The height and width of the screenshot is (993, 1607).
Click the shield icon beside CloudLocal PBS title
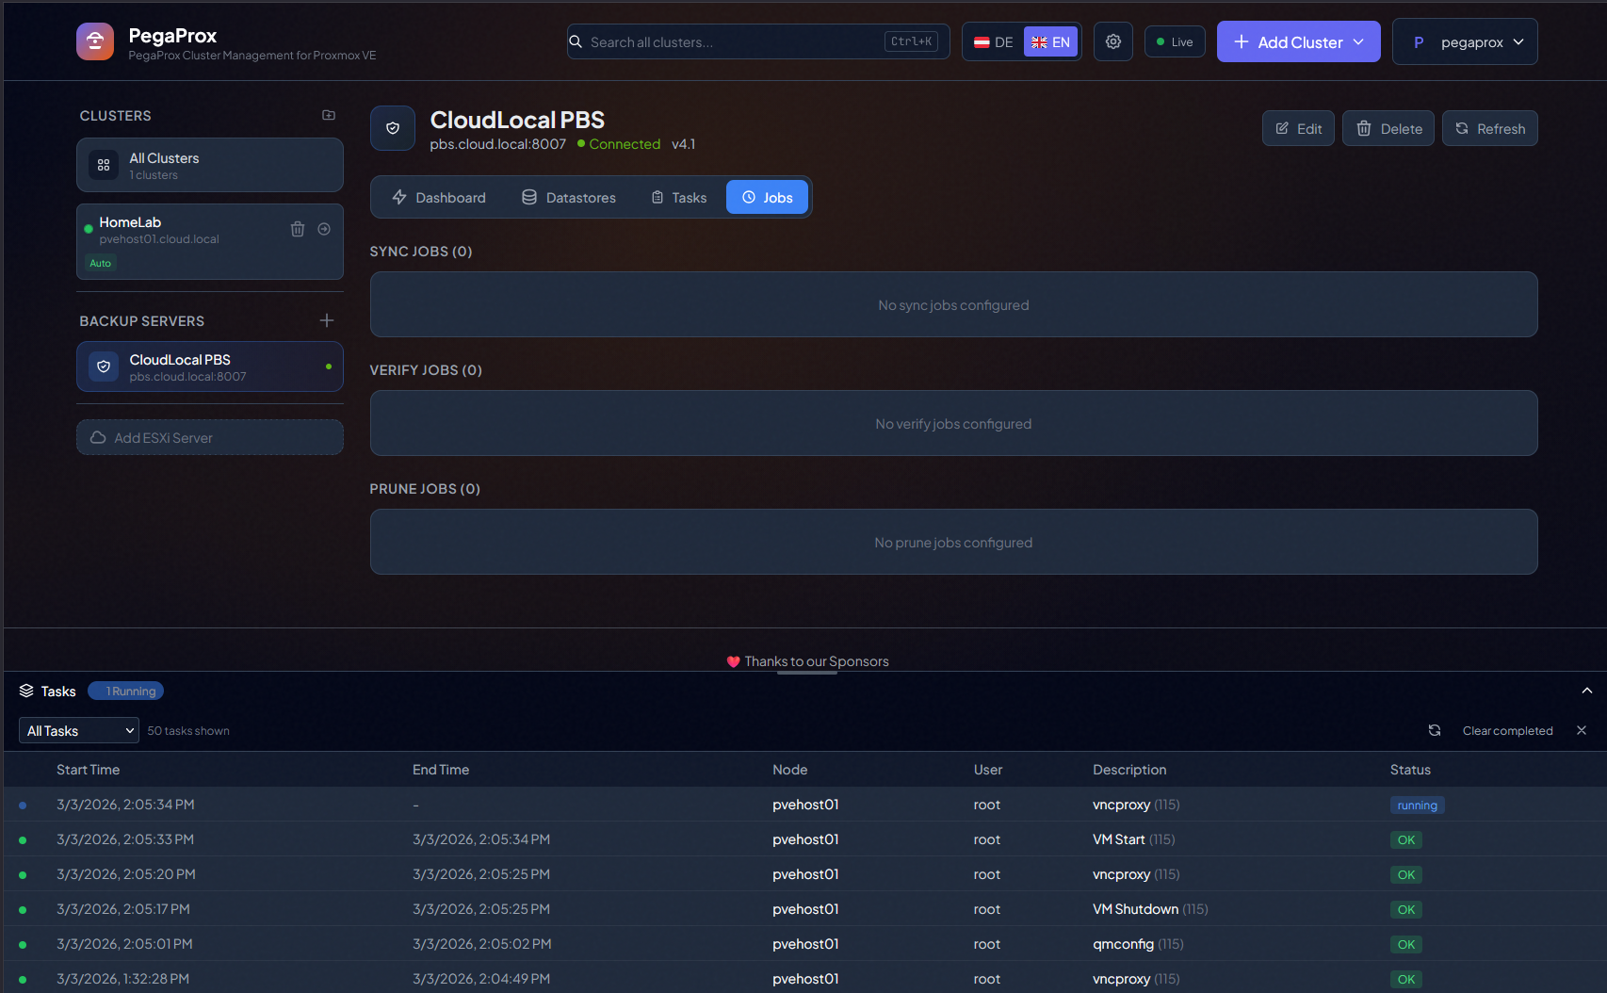pyautogui.click(x=393, y=128)
